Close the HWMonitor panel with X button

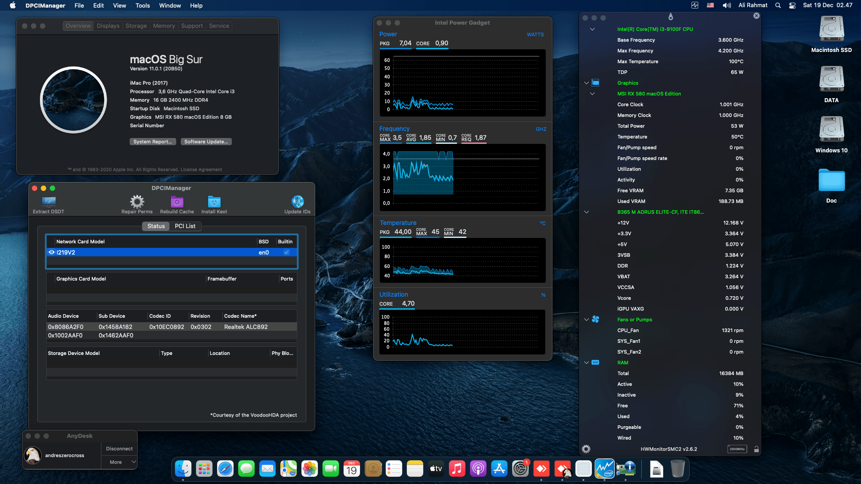756,16
